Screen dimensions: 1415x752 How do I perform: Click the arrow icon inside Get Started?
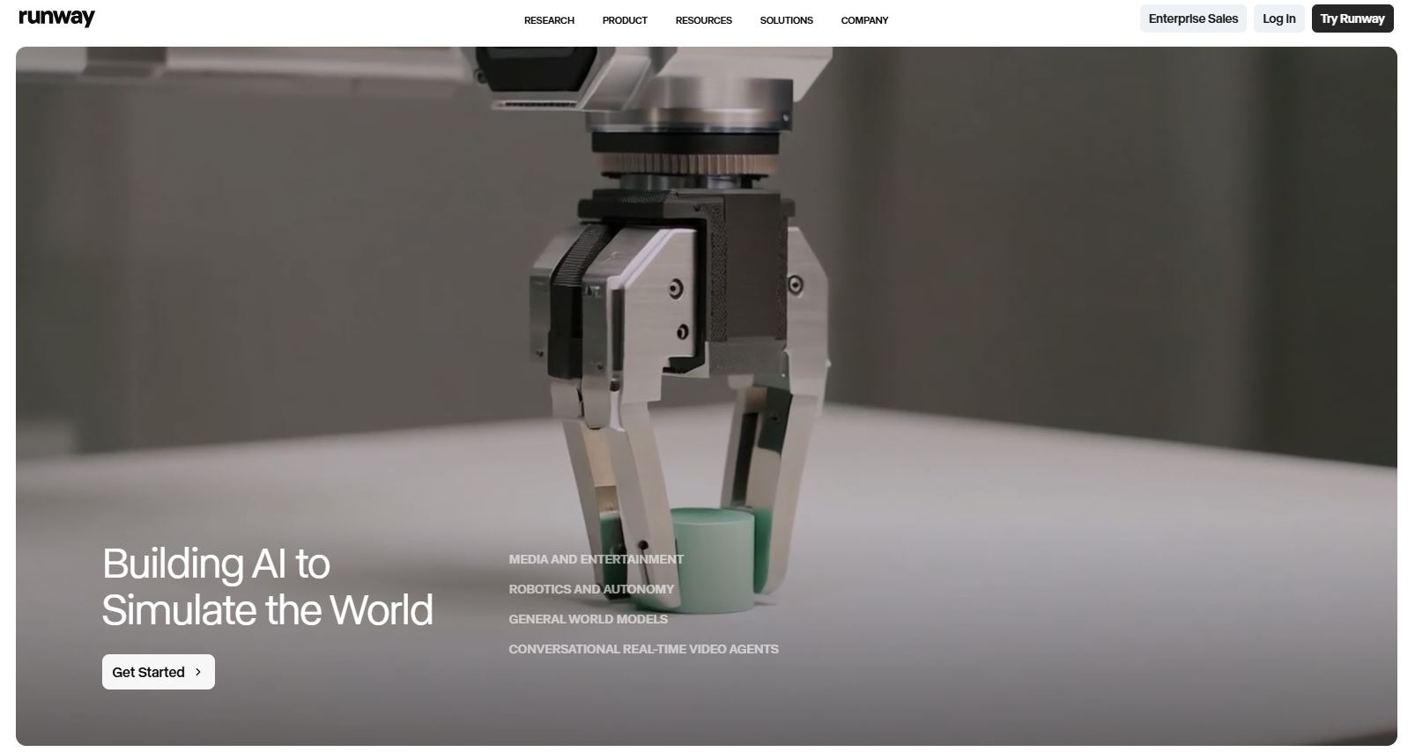pos(198,672)
